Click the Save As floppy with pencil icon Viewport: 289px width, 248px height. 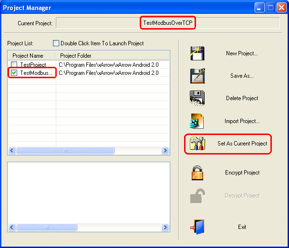[197, 76]
